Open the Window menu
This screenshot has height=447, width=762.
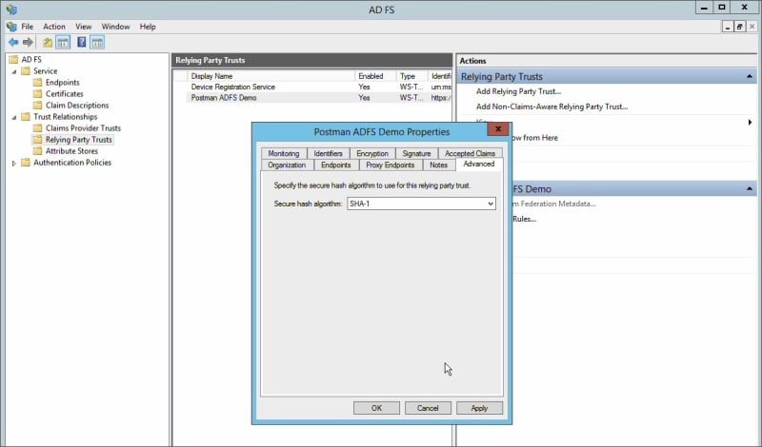(x=115, y=27)
